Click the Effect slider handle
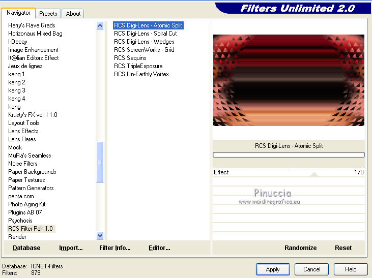Viewport: 372px width, 278px height. [314, 174]
